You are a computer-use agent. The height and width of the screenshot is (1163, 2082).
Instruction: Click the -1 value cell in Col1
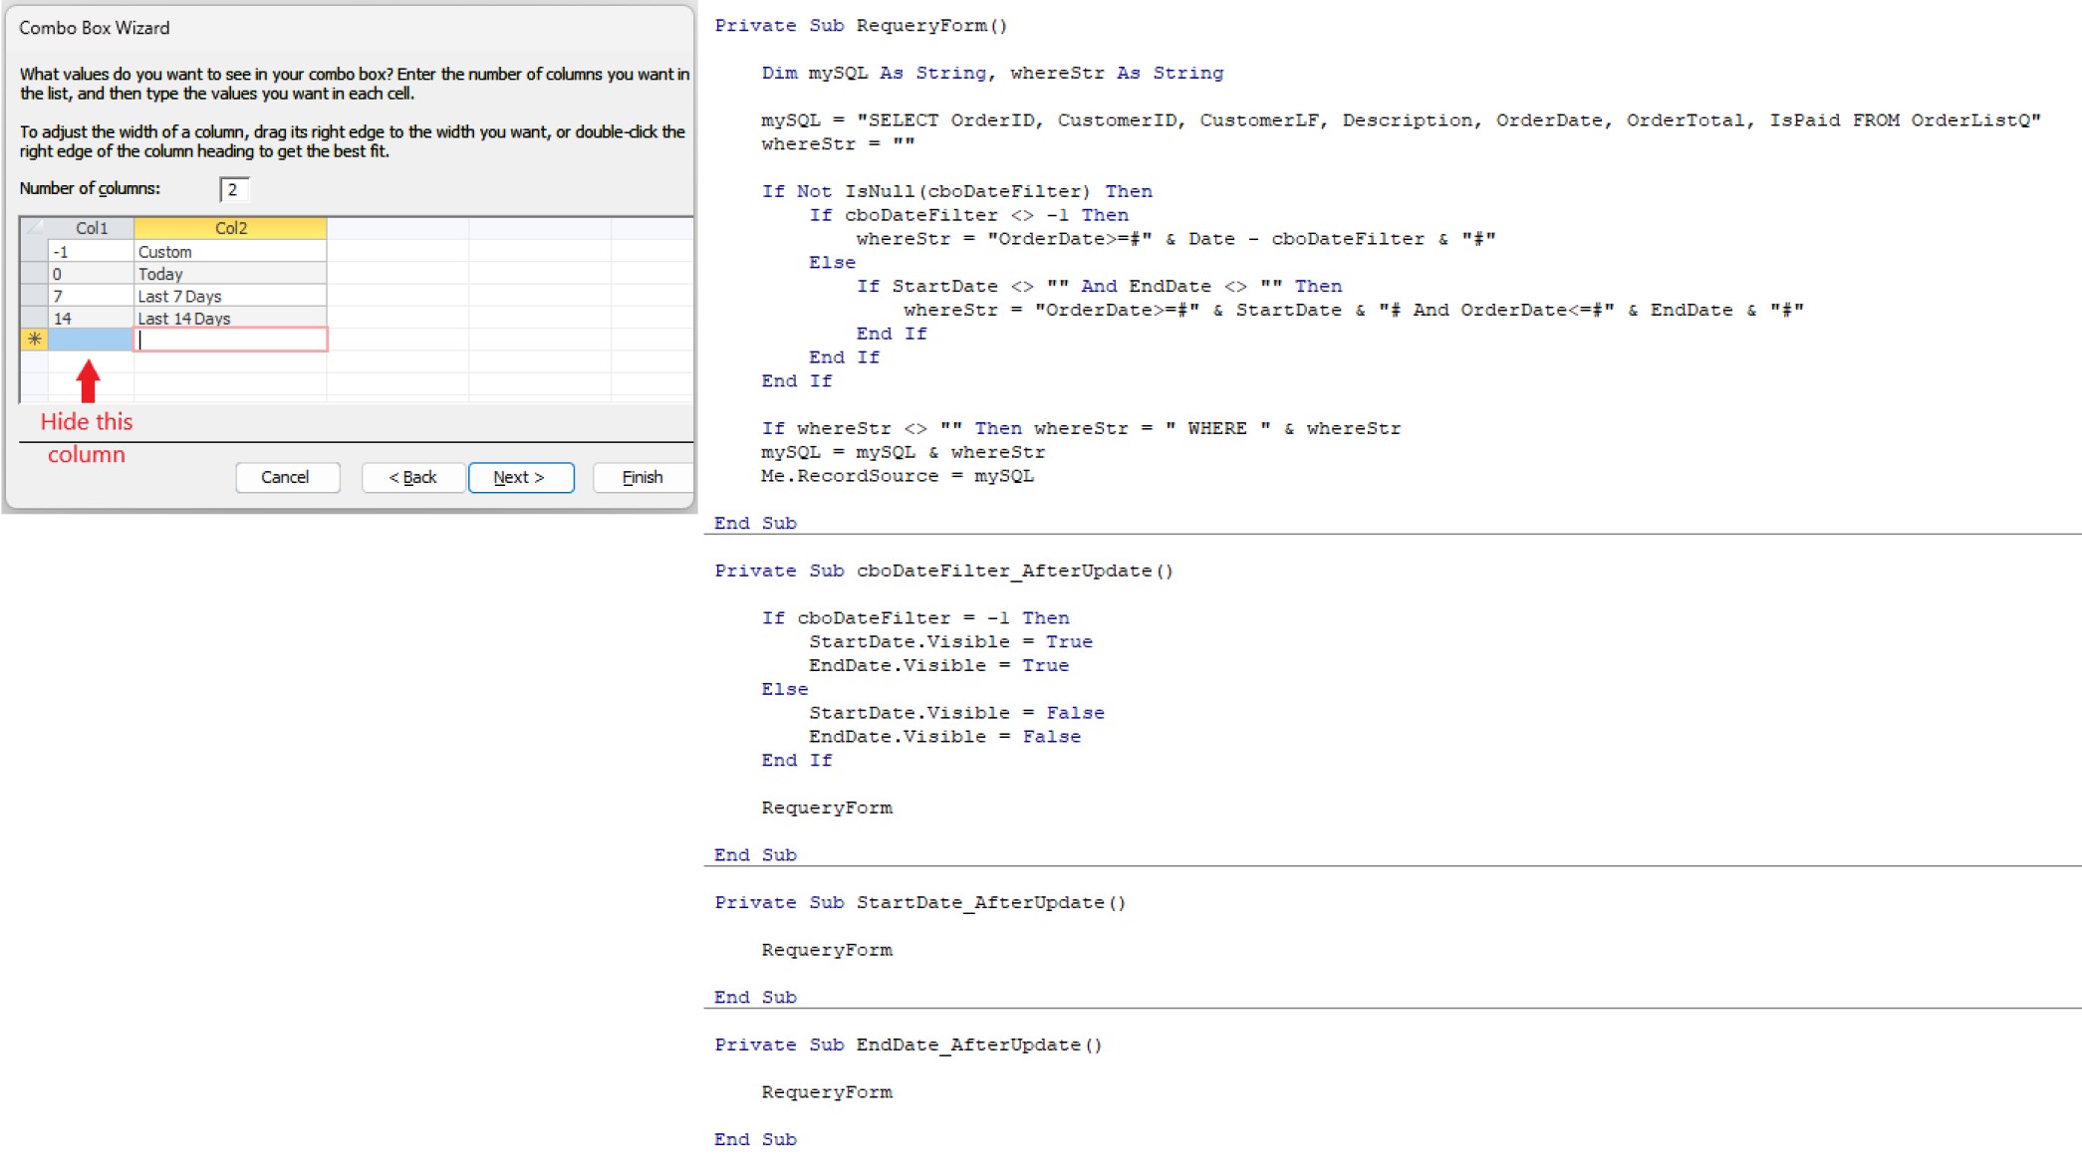click(x=91, y=252)
